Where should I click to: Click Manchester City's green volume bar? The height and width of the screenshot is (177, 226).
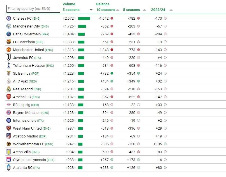82,26
